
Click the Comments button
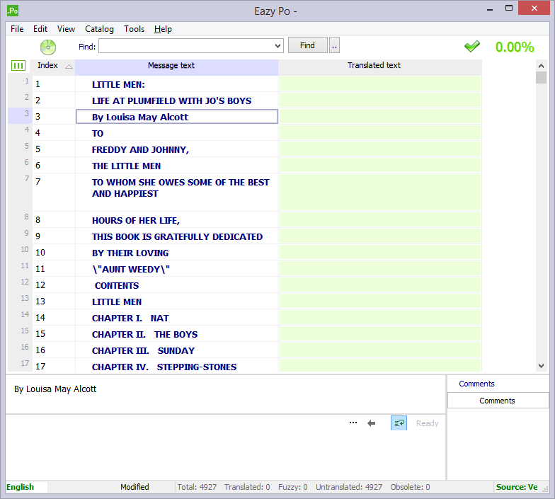[x=497, y=401]
